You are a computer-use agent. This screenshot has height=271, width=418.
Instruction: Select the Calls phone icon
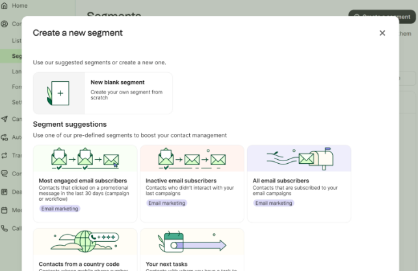point(5,228)
